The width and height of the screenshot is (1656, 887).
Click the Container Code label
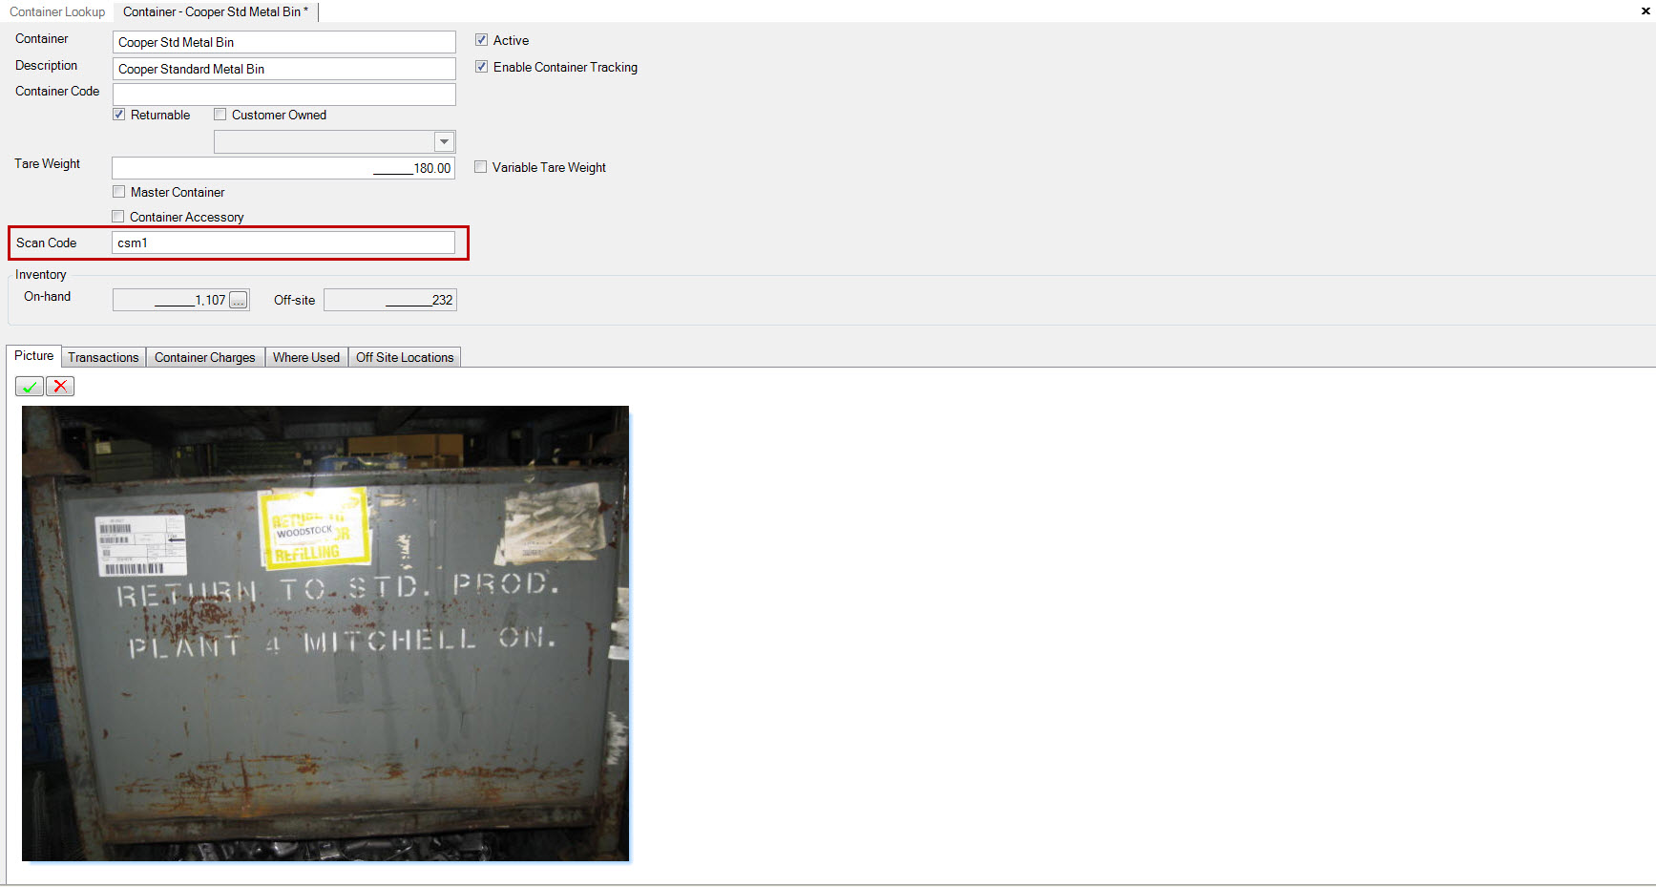click(x=57, y=91)
